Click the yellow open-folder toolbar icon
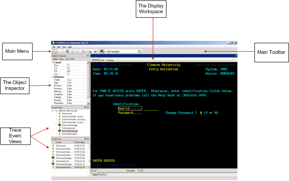Viewport: 289px width, 181px height. tap(62, 52)
